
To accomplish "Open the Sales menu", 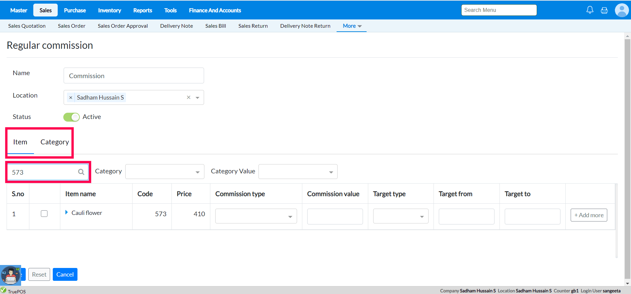I will 45,10.
